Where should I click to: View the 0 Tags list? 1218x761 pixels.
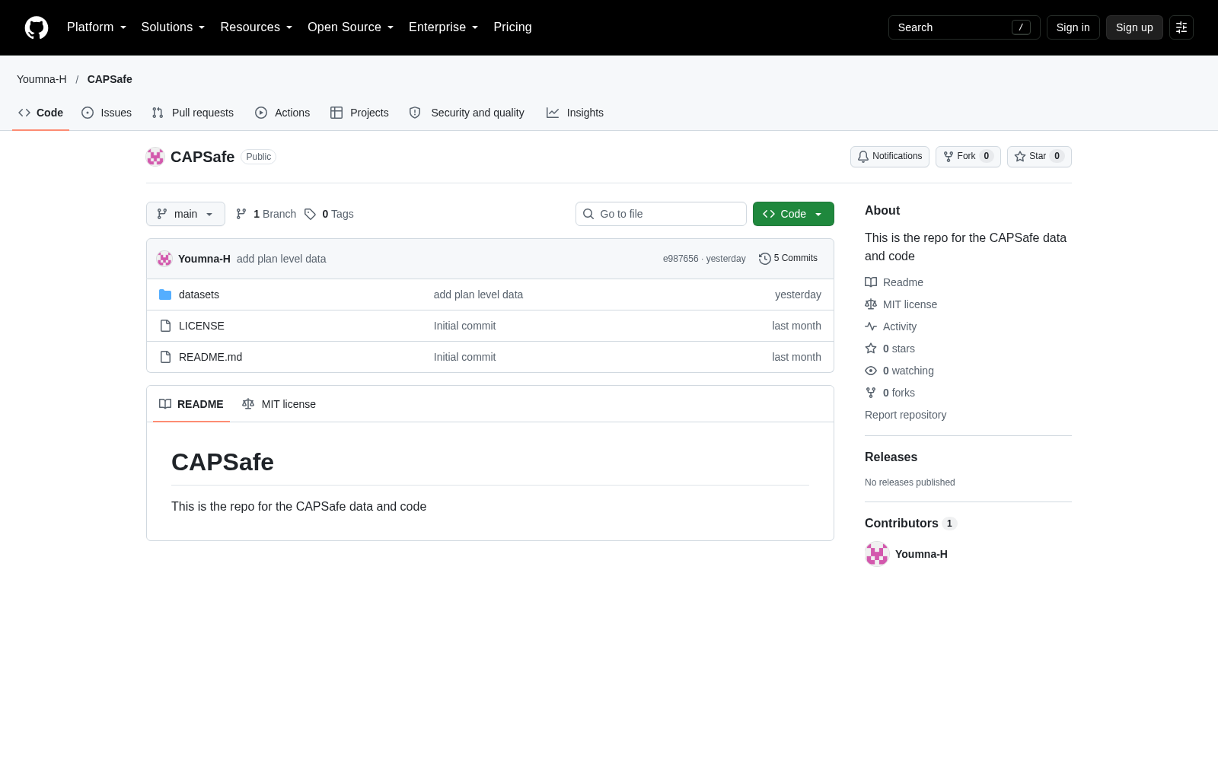(329, 214)
